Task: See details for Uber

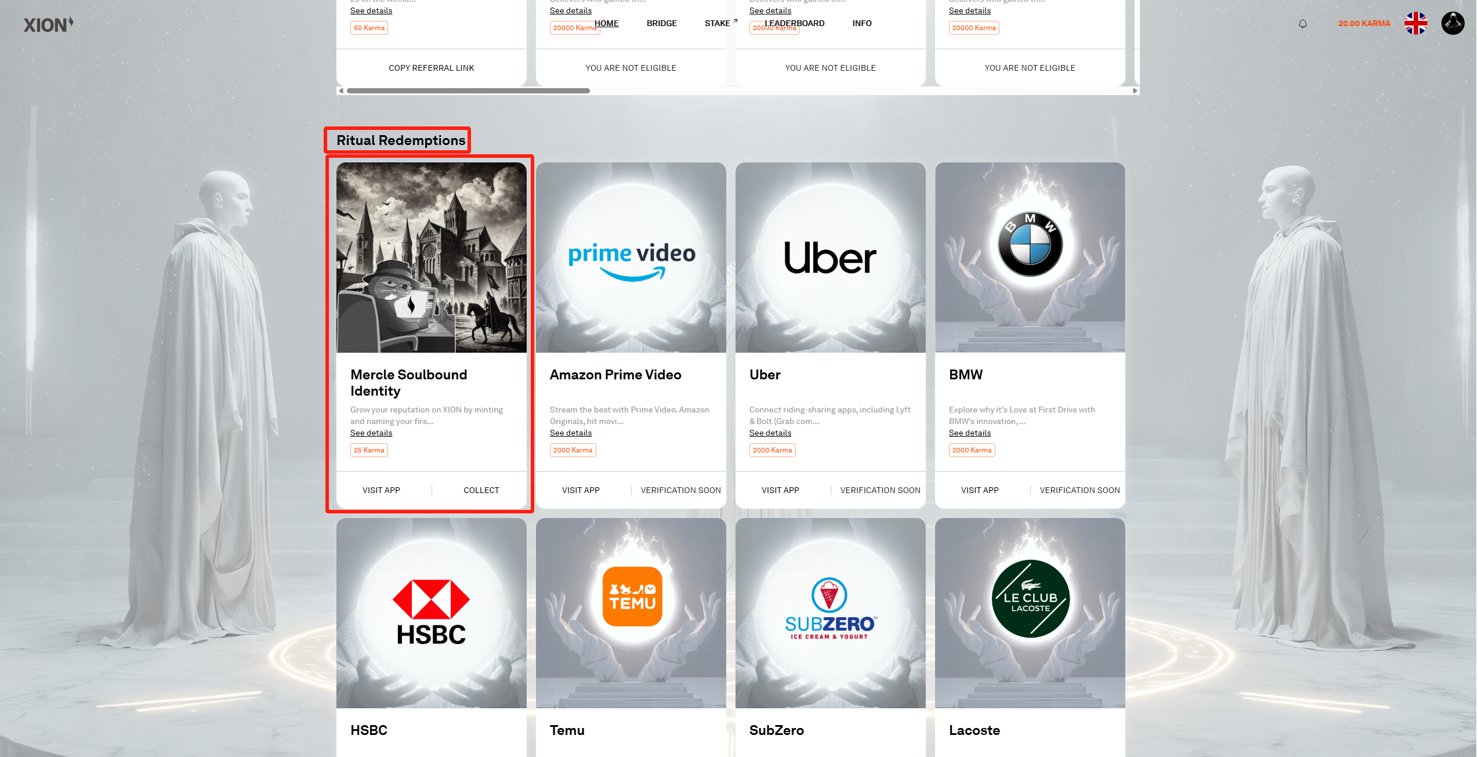Action: pos(770,433)
